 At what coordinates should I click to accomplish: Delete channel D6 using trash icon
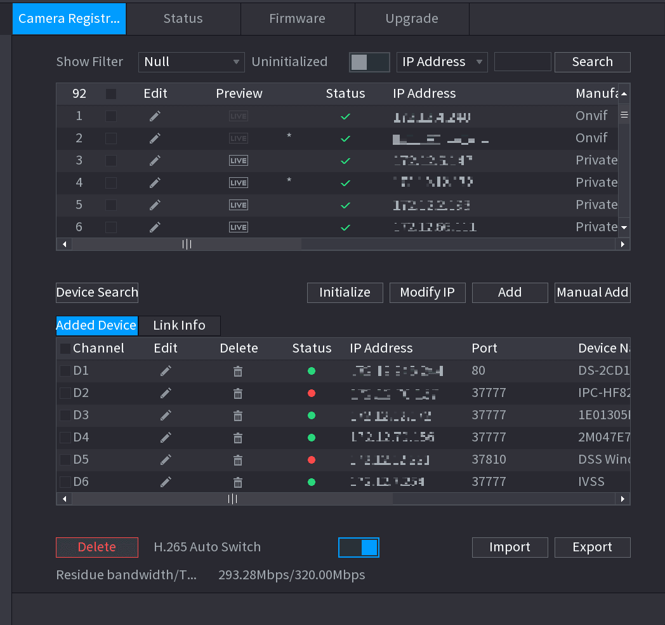pyautogui.click(x=238, y=482)
